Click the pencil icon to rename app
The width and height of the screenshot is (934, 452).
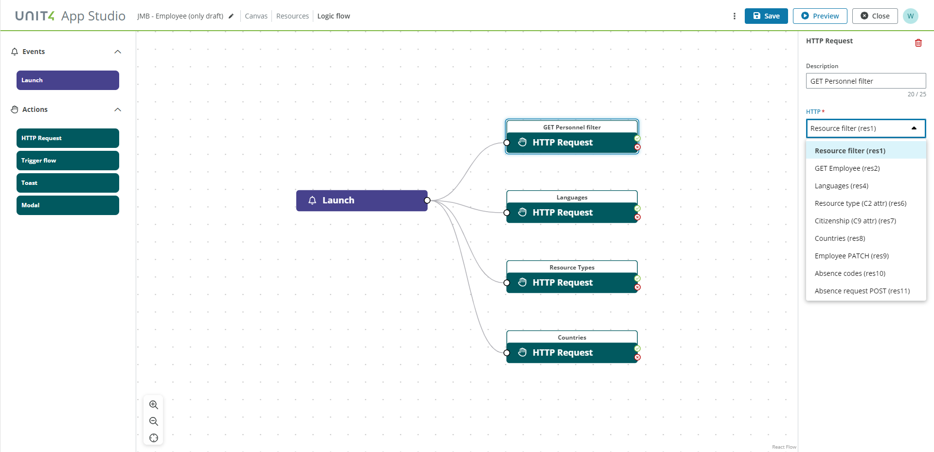pos(231,16)
